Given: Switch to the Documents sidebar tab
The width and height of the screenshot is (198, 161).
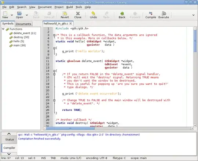Looking at the screenshot, I should (x=23, y=24).
